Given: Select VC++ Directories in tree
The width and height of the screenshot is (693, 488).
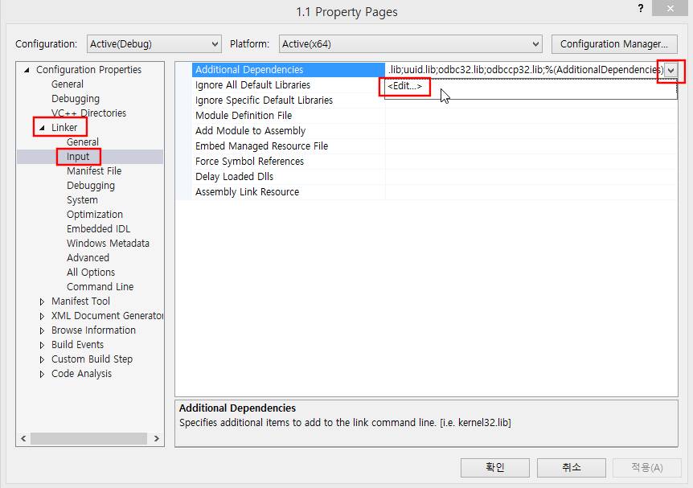Looking at the screenshot, I should (88, 113).
